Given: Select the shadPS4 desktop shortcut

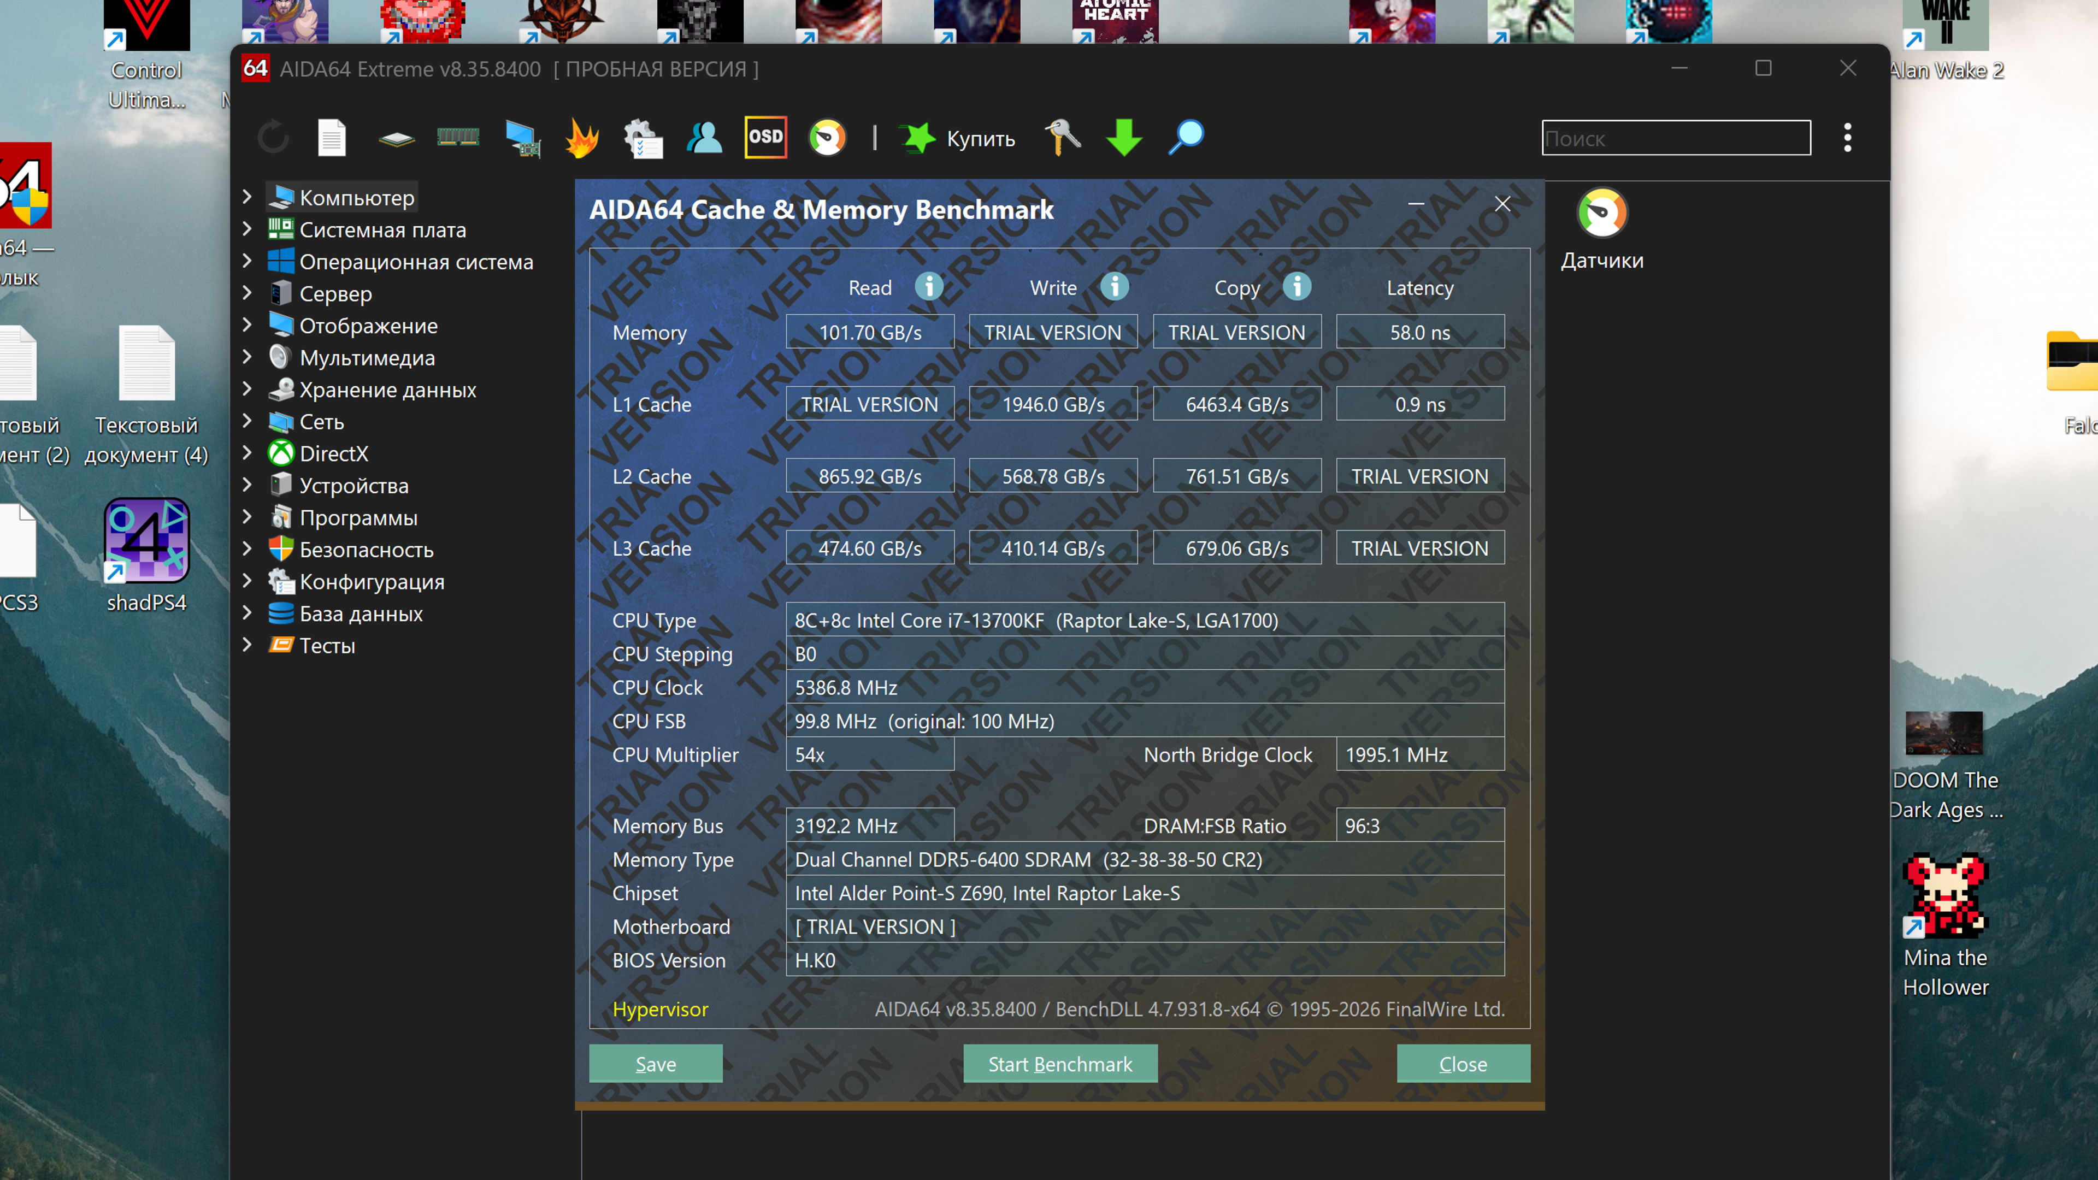Looking at the screenshot, I should pos(146,556).
